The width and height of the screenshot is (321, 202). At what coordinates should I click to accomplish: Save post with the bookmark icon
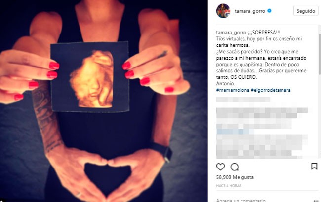pos(314,166)
